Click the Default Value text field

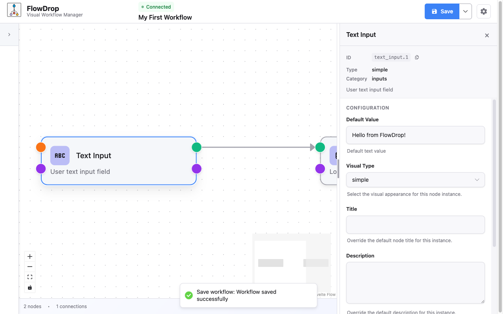[415, 135]
